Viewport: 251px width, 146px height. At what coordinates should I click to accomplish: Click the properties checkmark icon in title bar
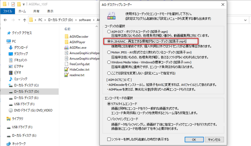[x=13, y=4]
